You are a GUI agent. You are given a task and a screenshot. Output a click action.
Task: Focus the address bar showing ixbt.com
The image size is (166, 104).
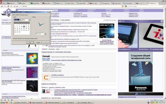(x=70, y=6)
